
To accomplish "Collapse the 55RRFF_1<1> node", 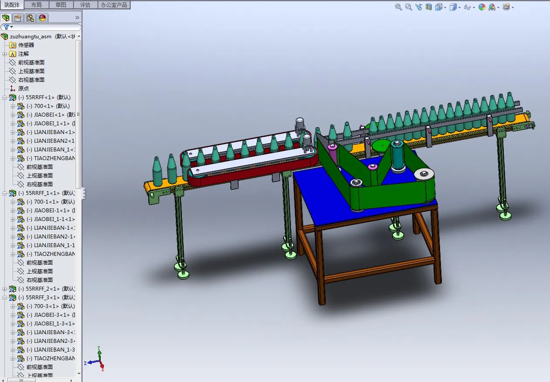I will (5, 193).
